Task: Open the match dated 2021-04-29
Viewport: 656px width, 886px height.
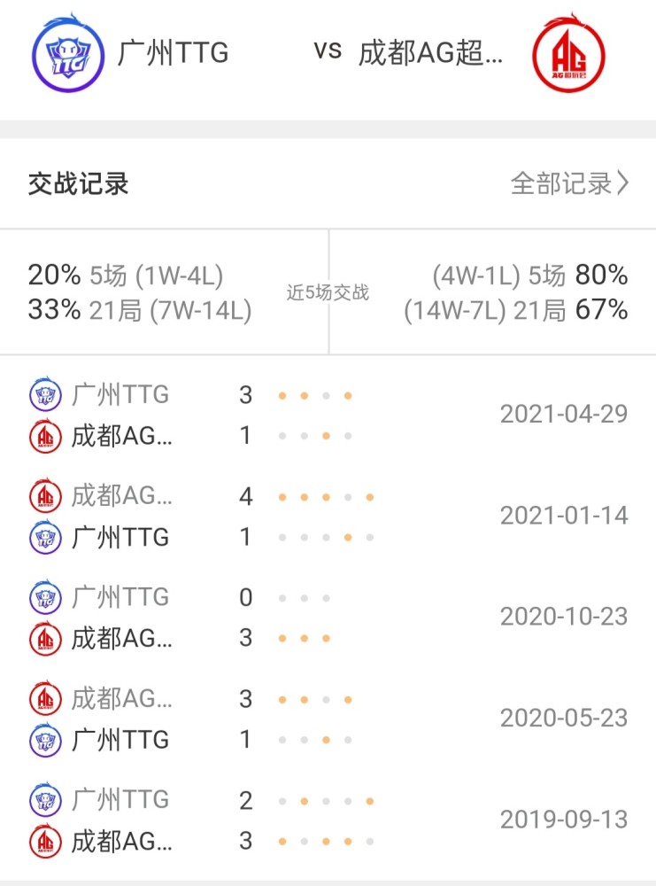Action: (x=328, y=415)
